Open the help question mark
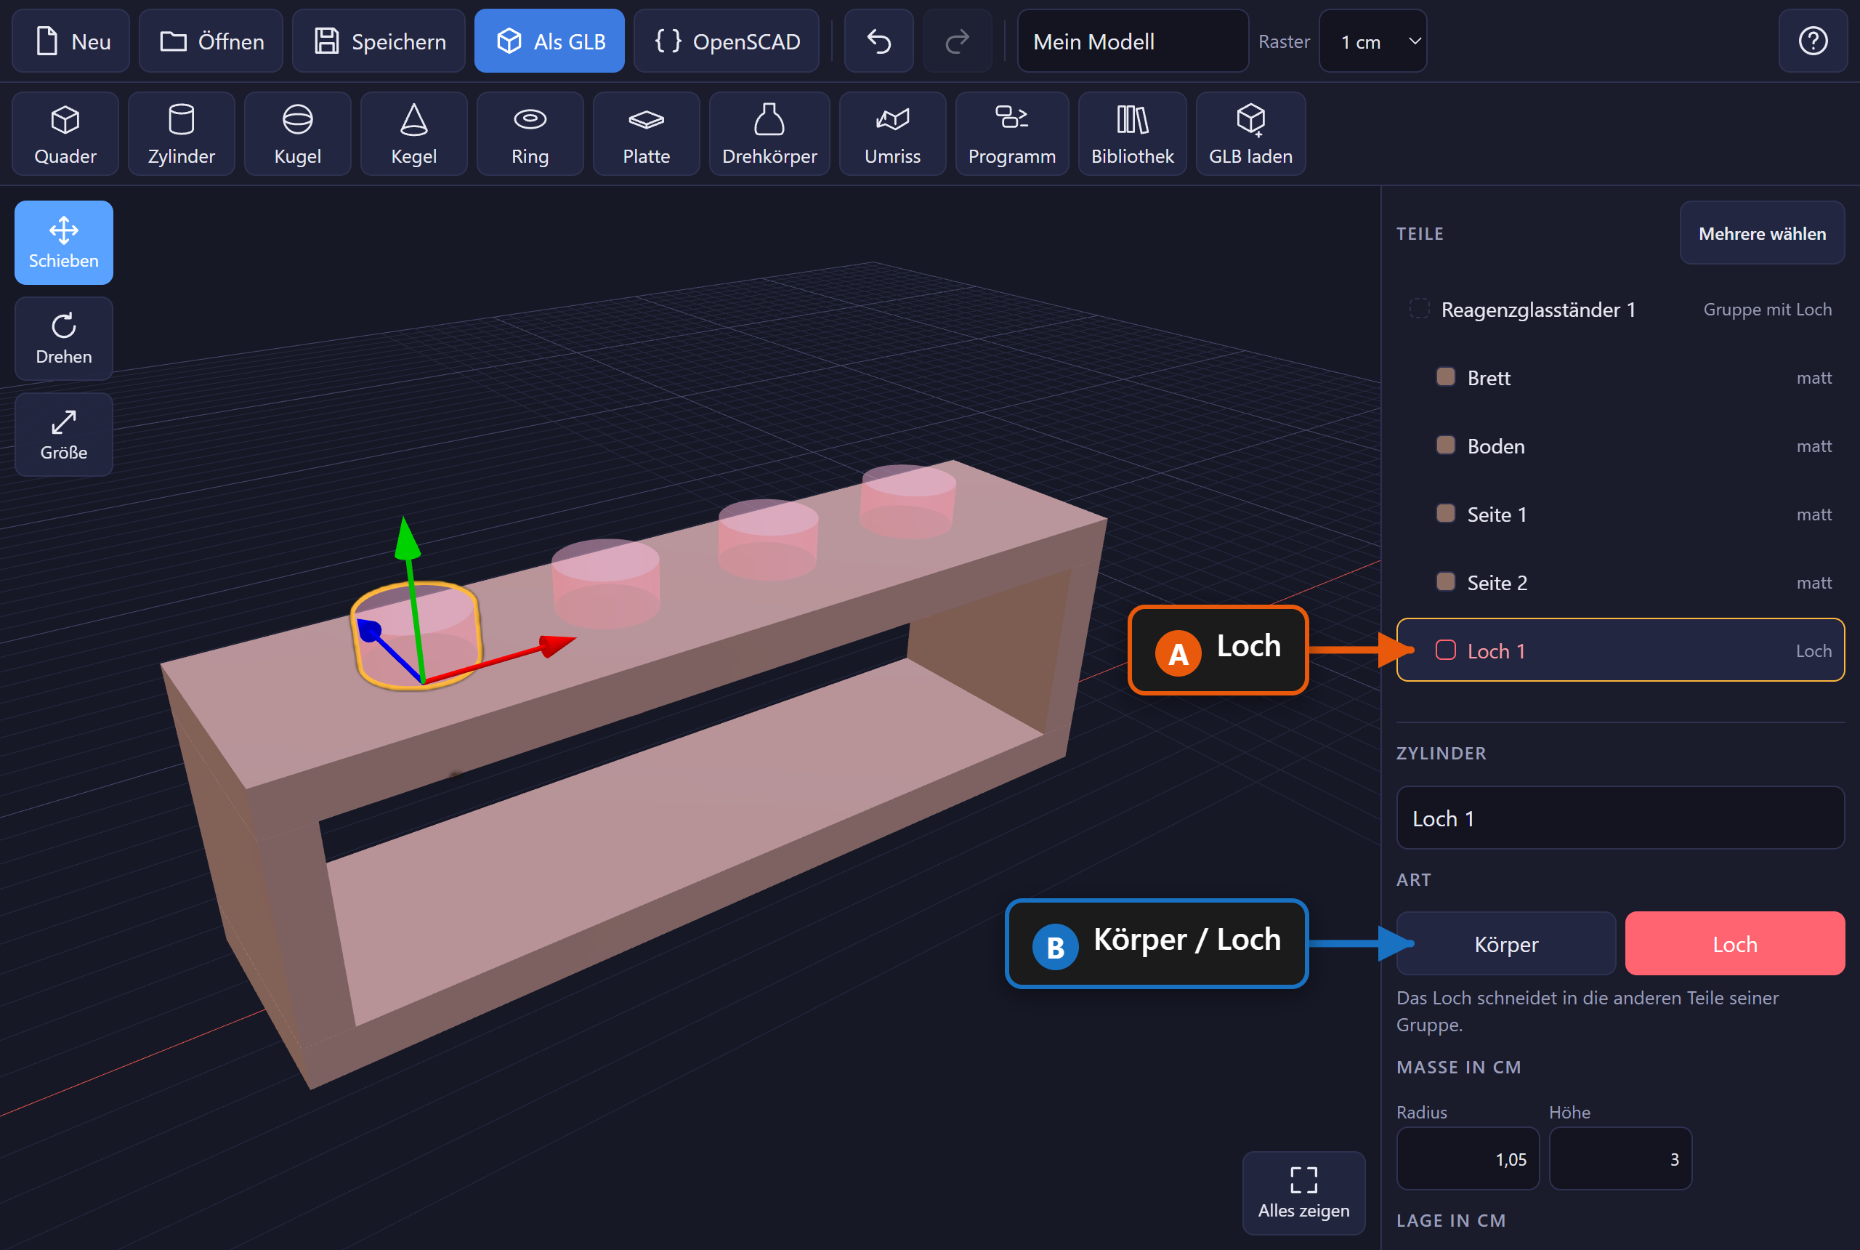 (1813, 41)
